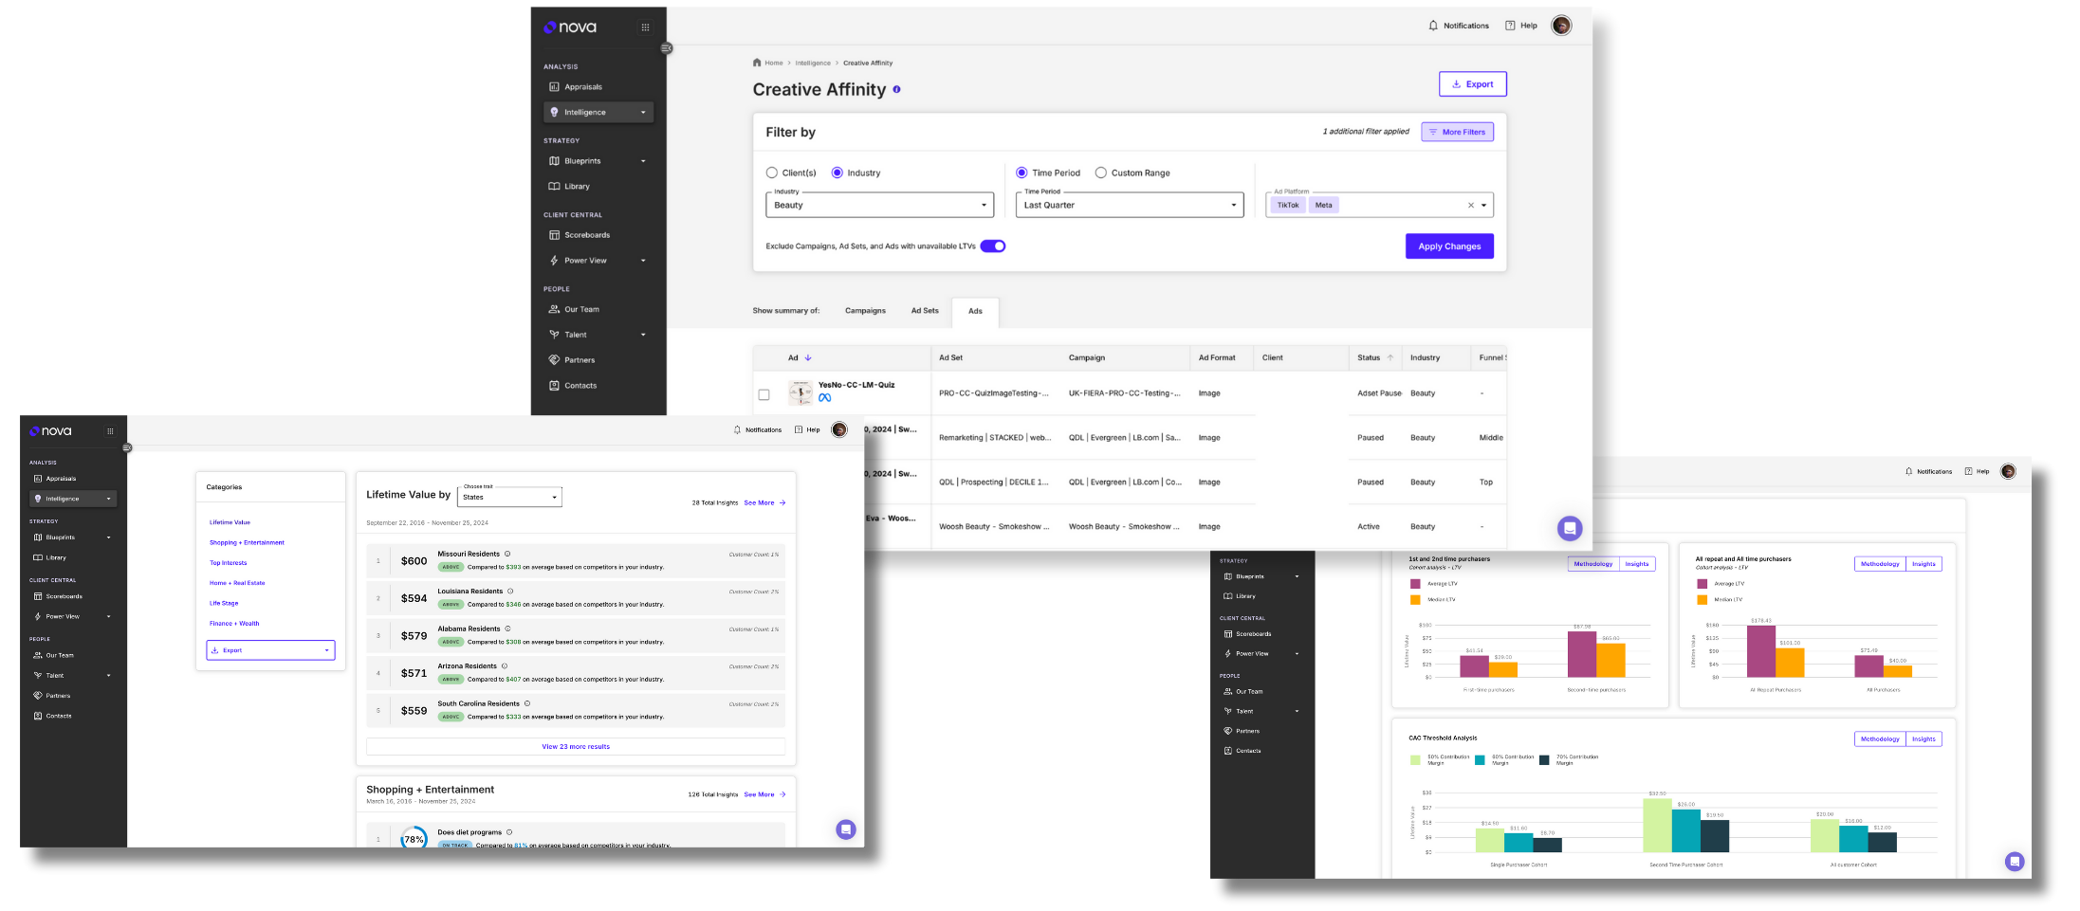Click the info icon beside Creative Affinity title
2080x911 pixels.
896,89
